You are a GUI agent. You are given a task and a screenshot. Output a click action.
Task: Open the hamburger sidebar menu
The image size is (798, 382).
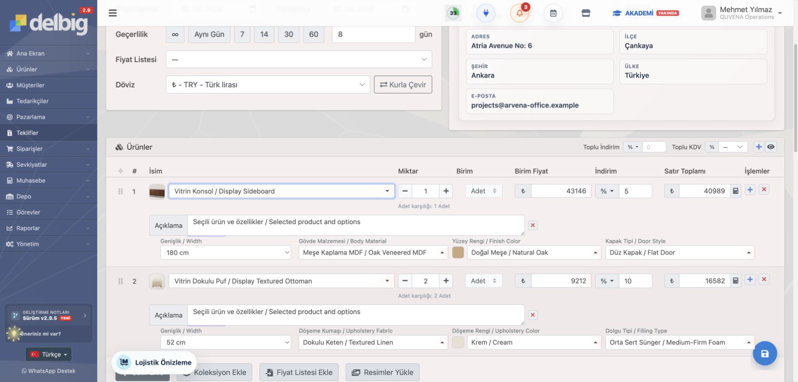coord(112,13)
